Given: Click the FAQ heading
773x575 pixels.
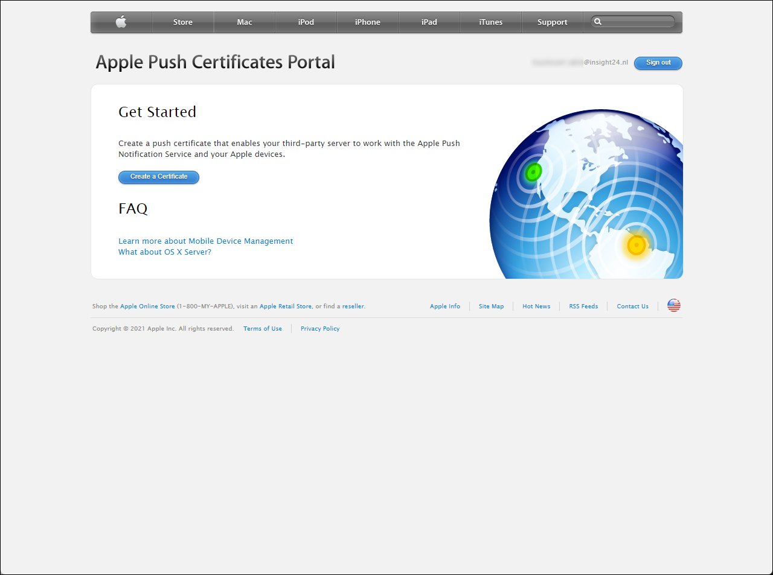Looking at the screenshot, I should (133, 209).
